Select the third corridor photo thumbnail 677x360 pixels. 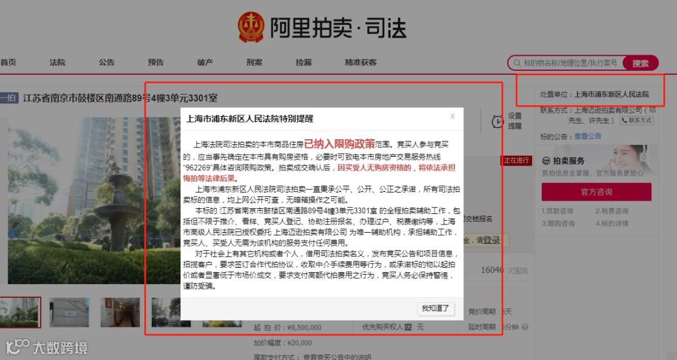pos(120,312)
